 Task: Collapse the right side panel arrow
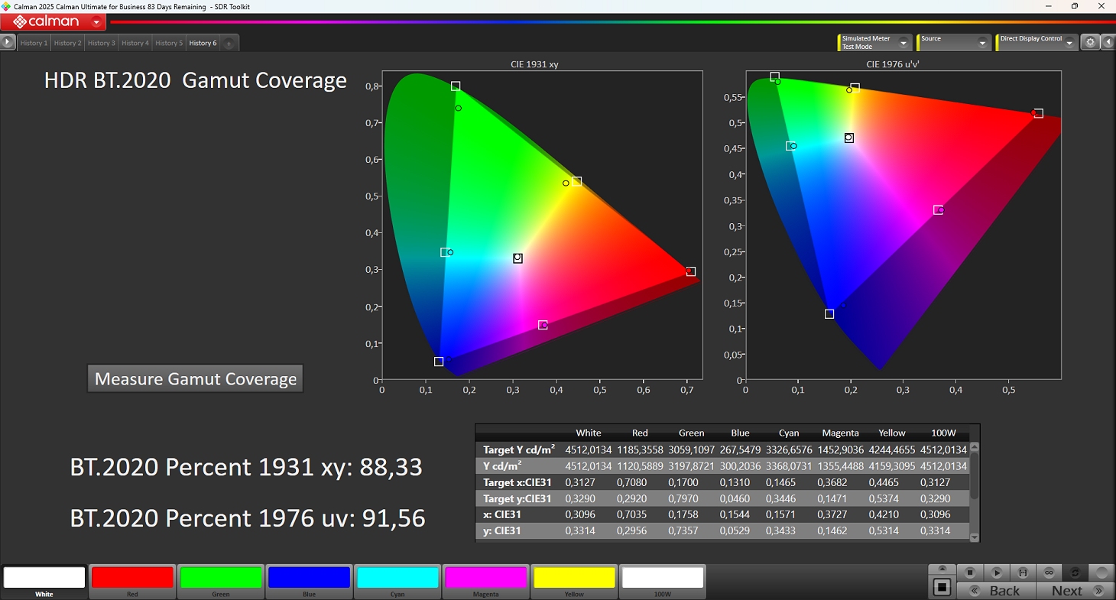tap(1108, 43)
